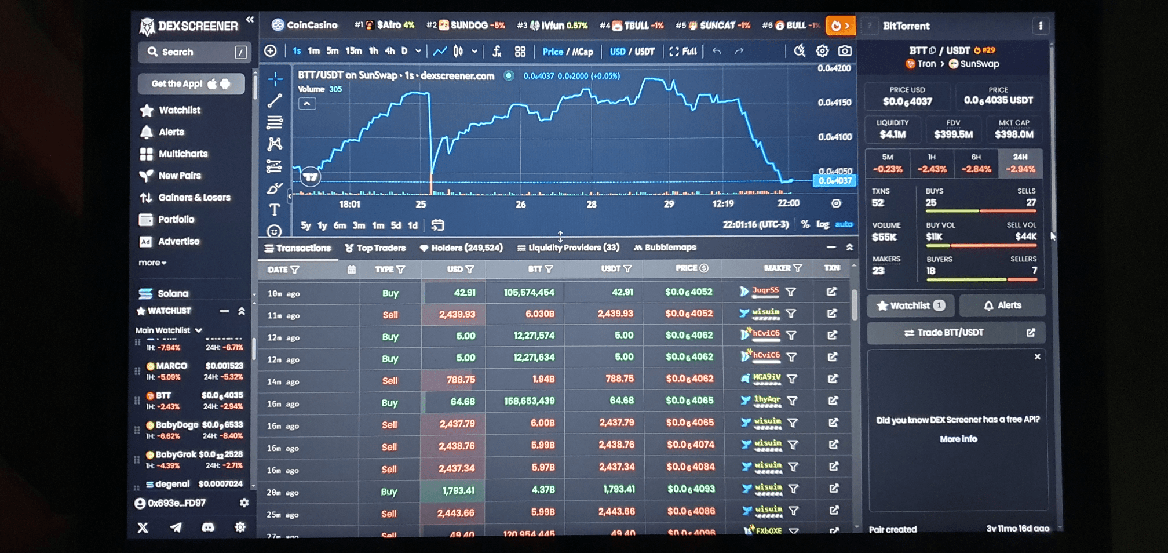Toggle Full screen chart mode
The height and width of the screenshot is (553, 1168).
click(x=683, y=52)
